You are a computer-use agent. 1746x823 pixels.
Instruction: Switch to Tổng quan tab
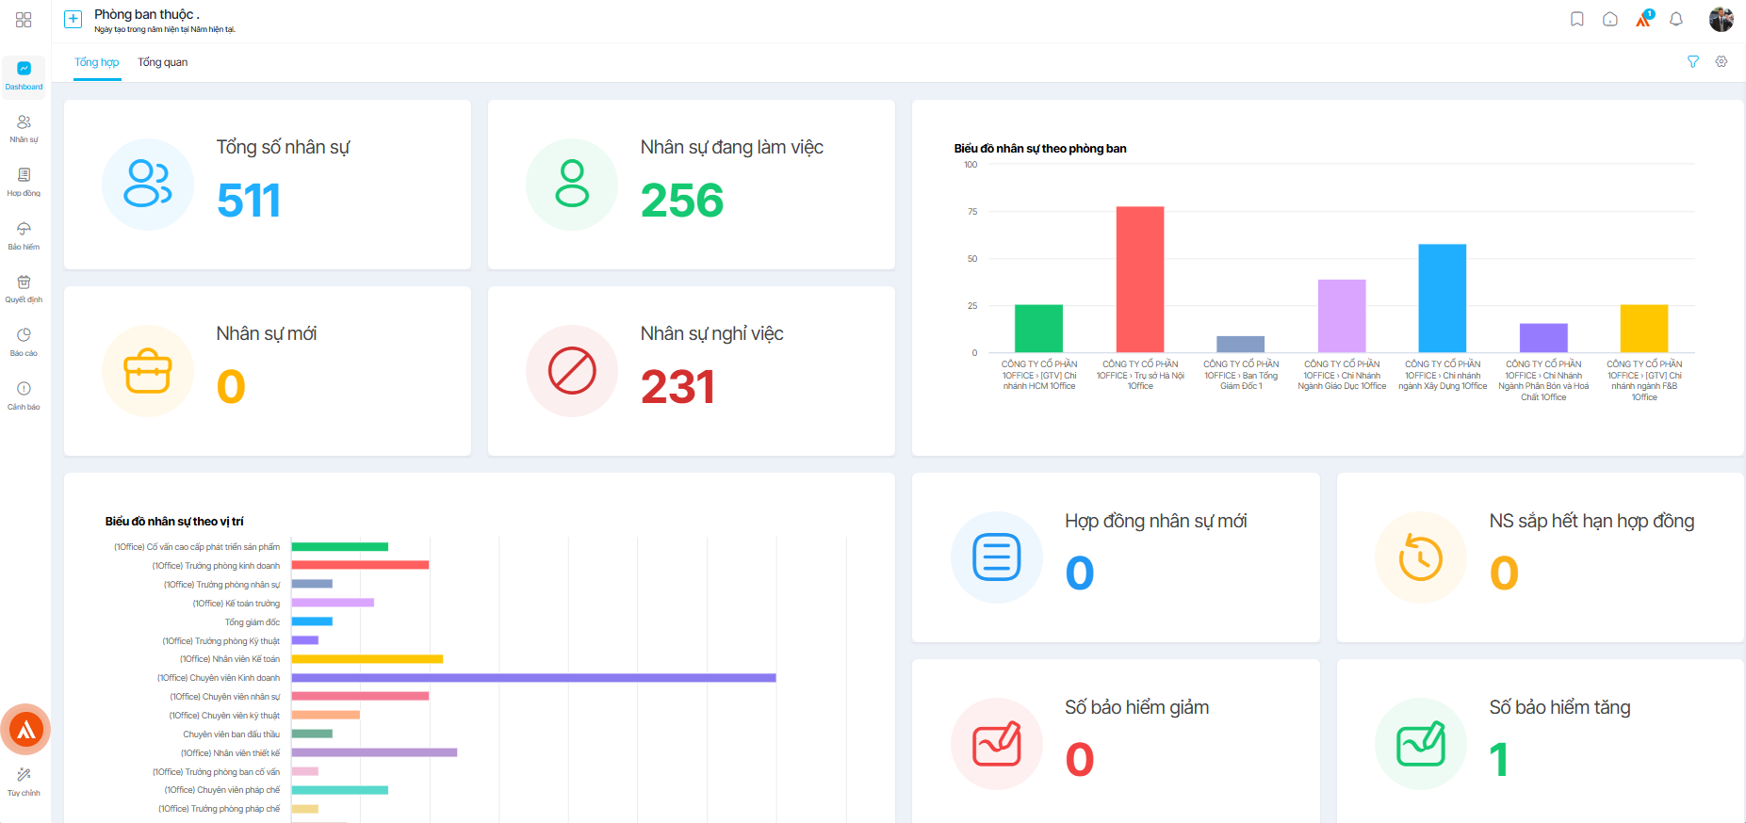pos(162,62)
